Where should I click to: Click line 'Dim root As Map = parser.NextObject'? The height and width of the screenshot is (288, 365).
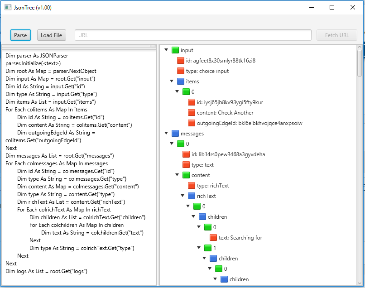[51, 71]
